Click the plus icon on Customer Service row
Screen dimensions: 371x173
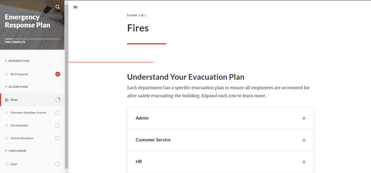(304, 140)
